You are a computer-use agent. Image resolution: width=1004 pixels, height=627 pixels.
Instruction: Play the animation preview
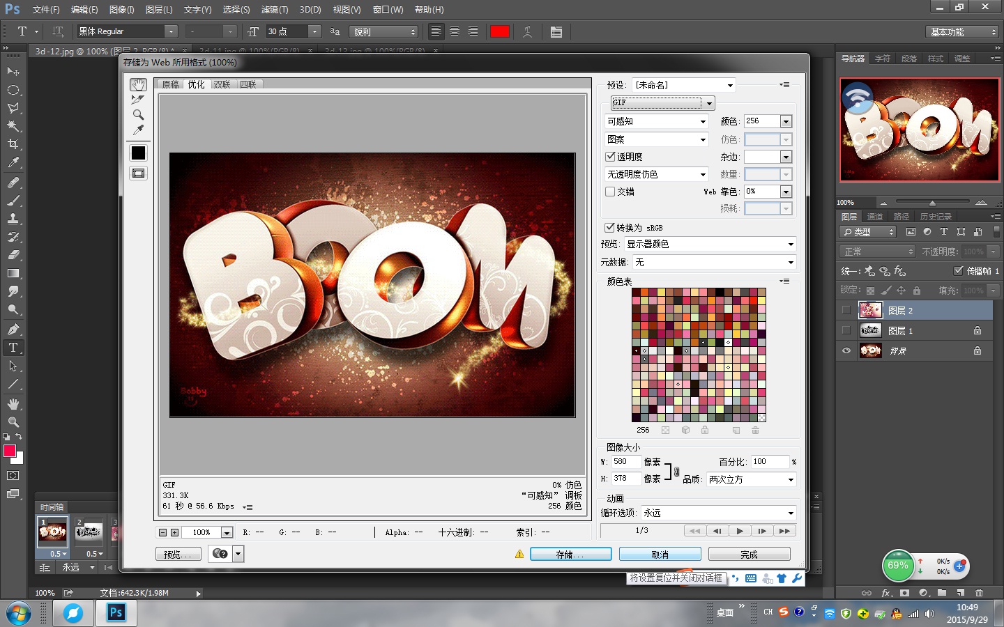tap(740, 531)
